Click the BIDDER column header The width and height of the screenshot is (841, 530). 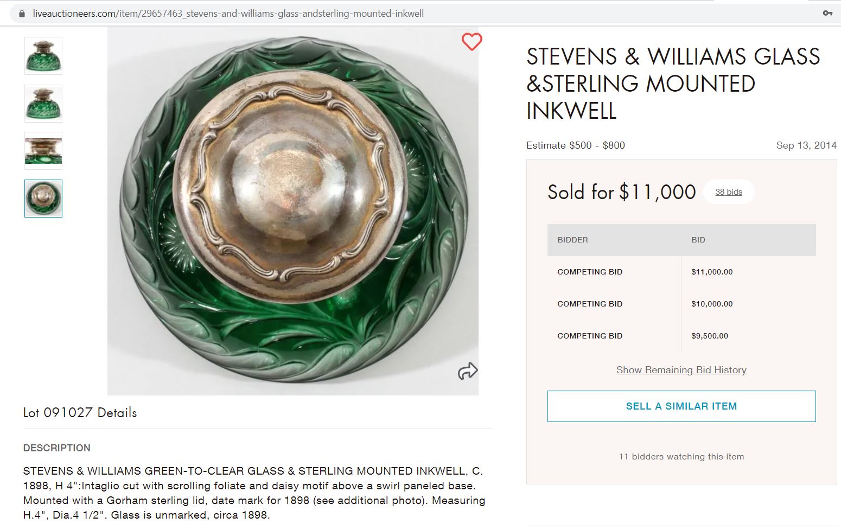point(572,240)
